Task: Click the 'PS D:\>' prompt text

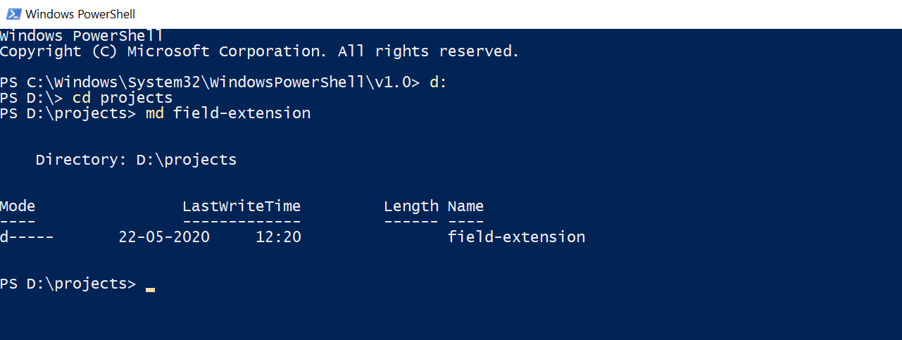Action: click(31, 97)
